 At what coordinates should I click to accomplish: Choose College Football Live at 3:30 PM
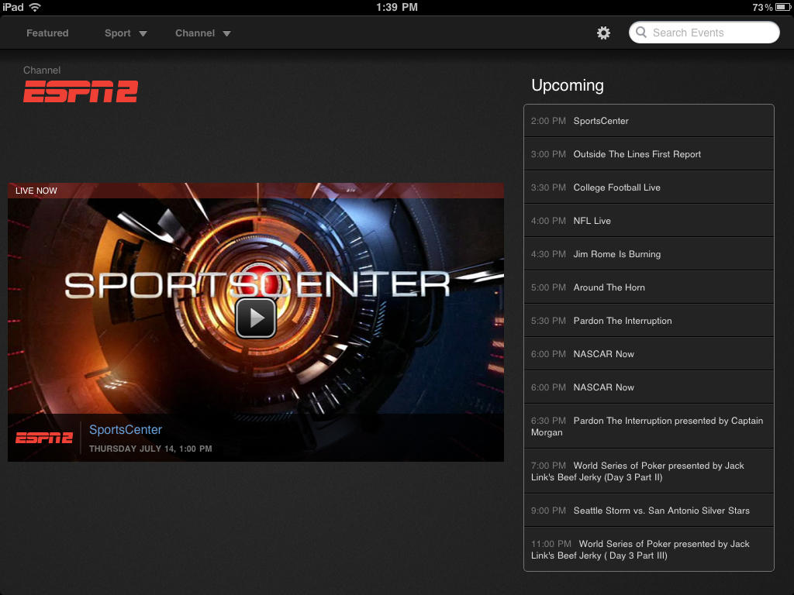649,187
